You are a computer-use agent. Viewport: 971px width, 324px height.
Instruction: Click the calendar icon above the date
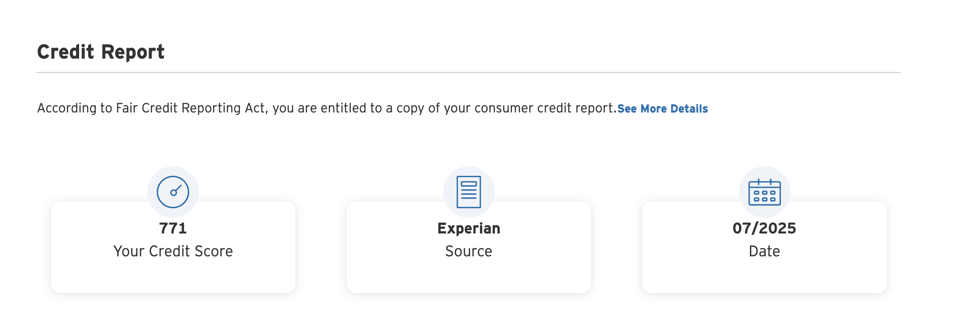pyautogui.click(x=764, y=192)
